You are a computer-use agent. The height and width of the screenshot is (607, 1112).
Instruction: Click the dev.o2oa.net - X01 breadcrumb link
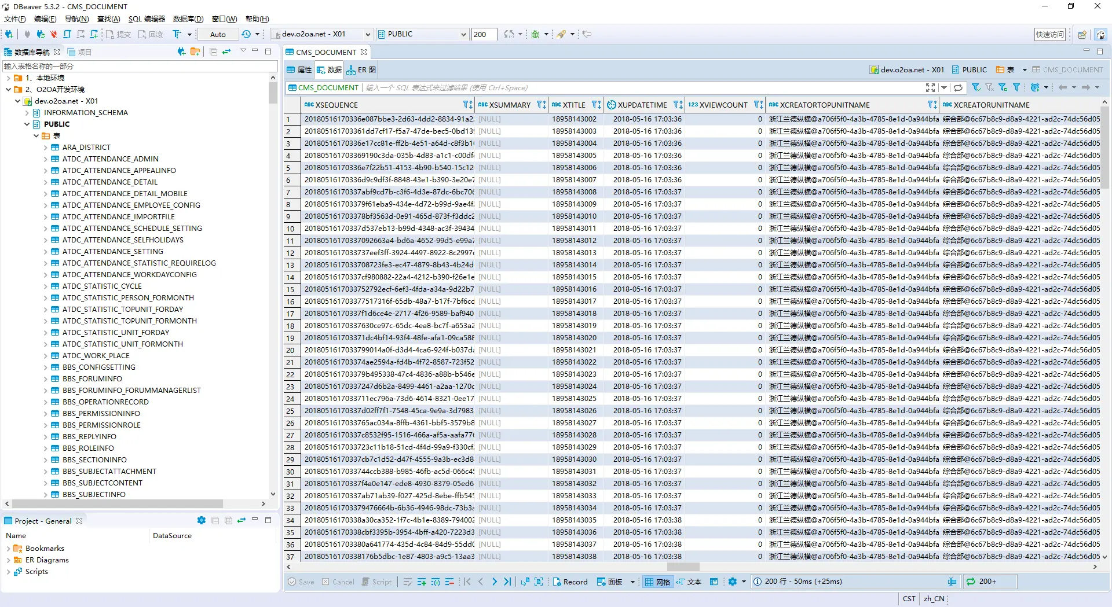(907, 69)
